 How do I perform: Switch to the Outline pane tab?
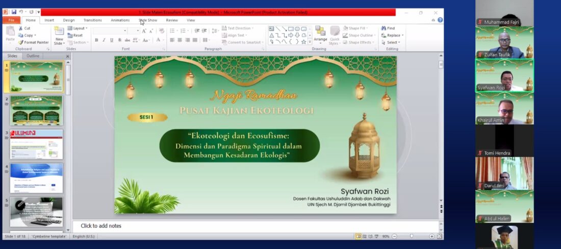(x=33, y=56)
